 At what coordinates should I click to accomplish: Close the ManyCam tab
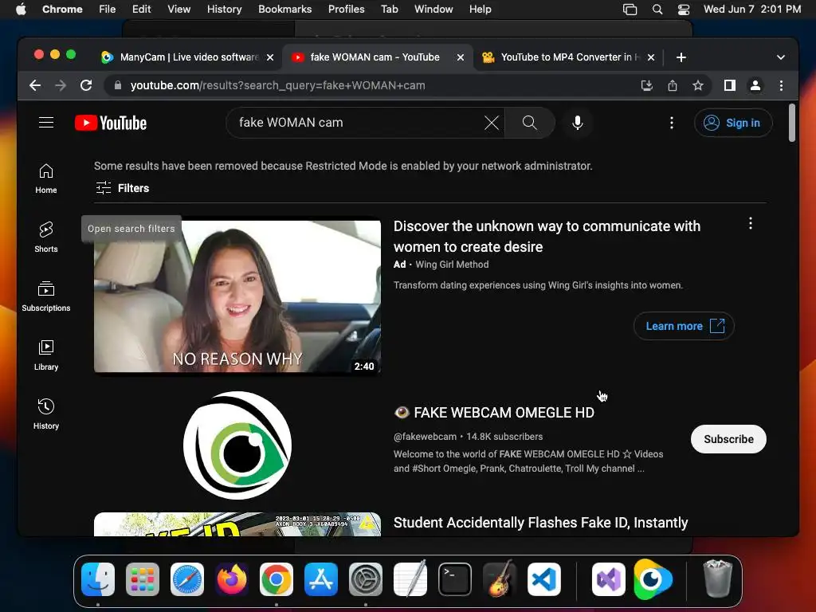269,57
